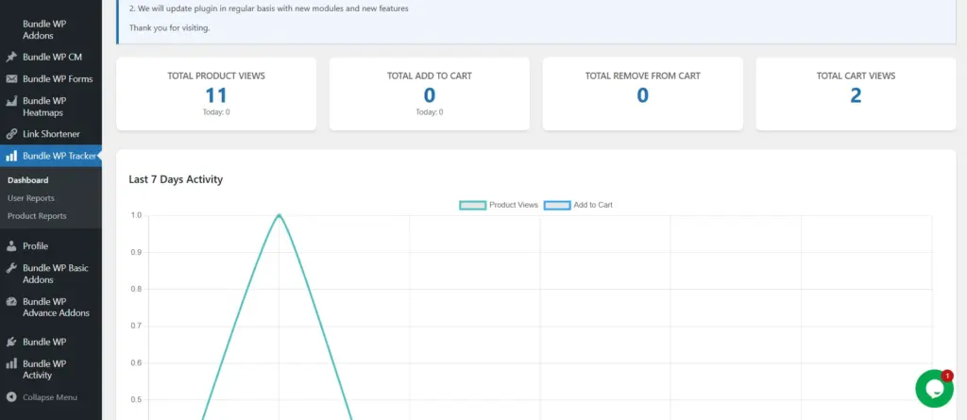Click the wrench icon beside Bundle WP Basic Addons

pyautogui.click(x=11, y=268)
